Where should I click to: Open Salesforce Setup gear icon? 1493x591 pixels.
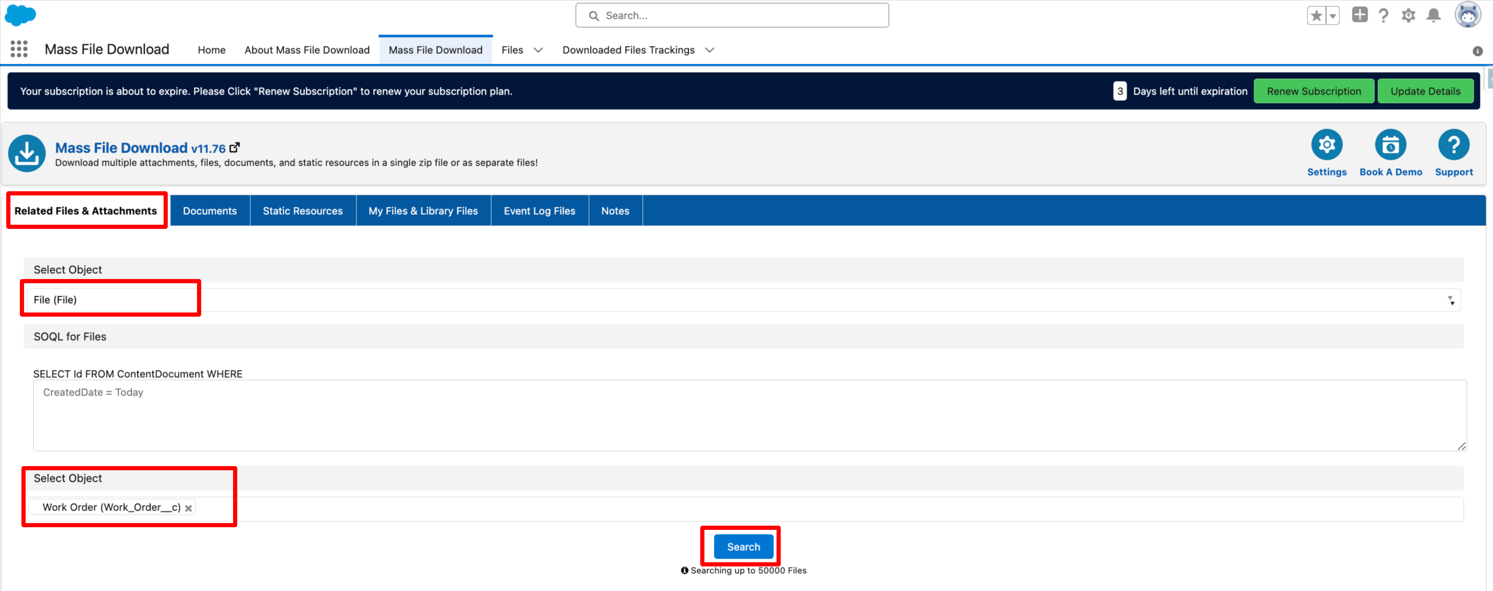(1408, 16)
